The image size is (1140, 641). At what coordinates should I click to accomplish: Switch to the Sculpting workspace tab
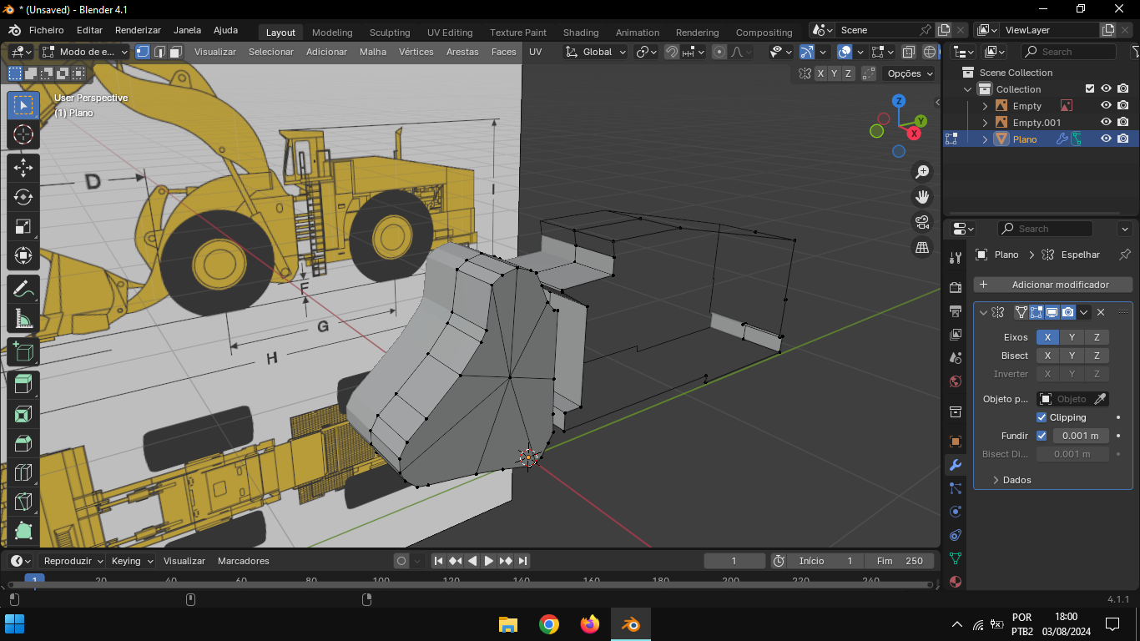click(x=390, y=33)
